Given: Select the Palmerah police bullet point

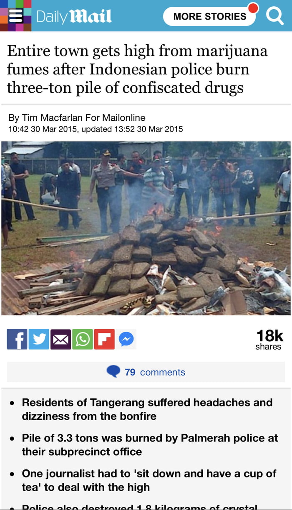Looking at the screenshot, I should (x=150, y=445).
